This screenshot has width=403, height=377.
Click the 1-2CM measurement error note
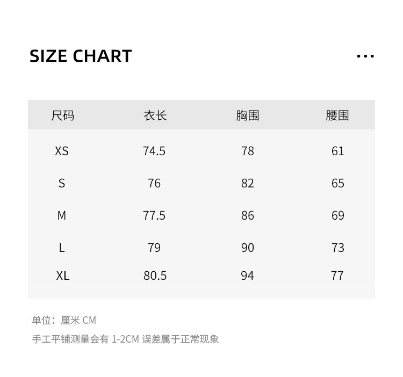coord(125,339)
